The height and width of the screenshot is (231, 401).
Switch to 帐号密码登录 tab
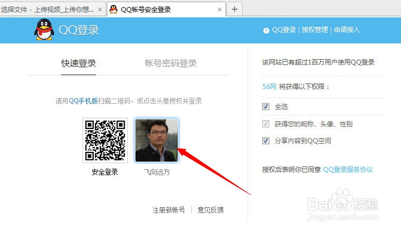pyautogui.click(x=171, y=63)
